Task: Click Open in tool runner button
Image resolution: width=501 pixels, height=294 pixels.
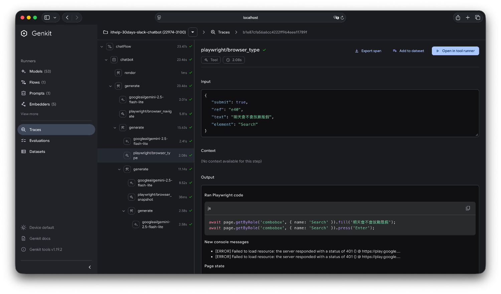Action: [455, 51]
